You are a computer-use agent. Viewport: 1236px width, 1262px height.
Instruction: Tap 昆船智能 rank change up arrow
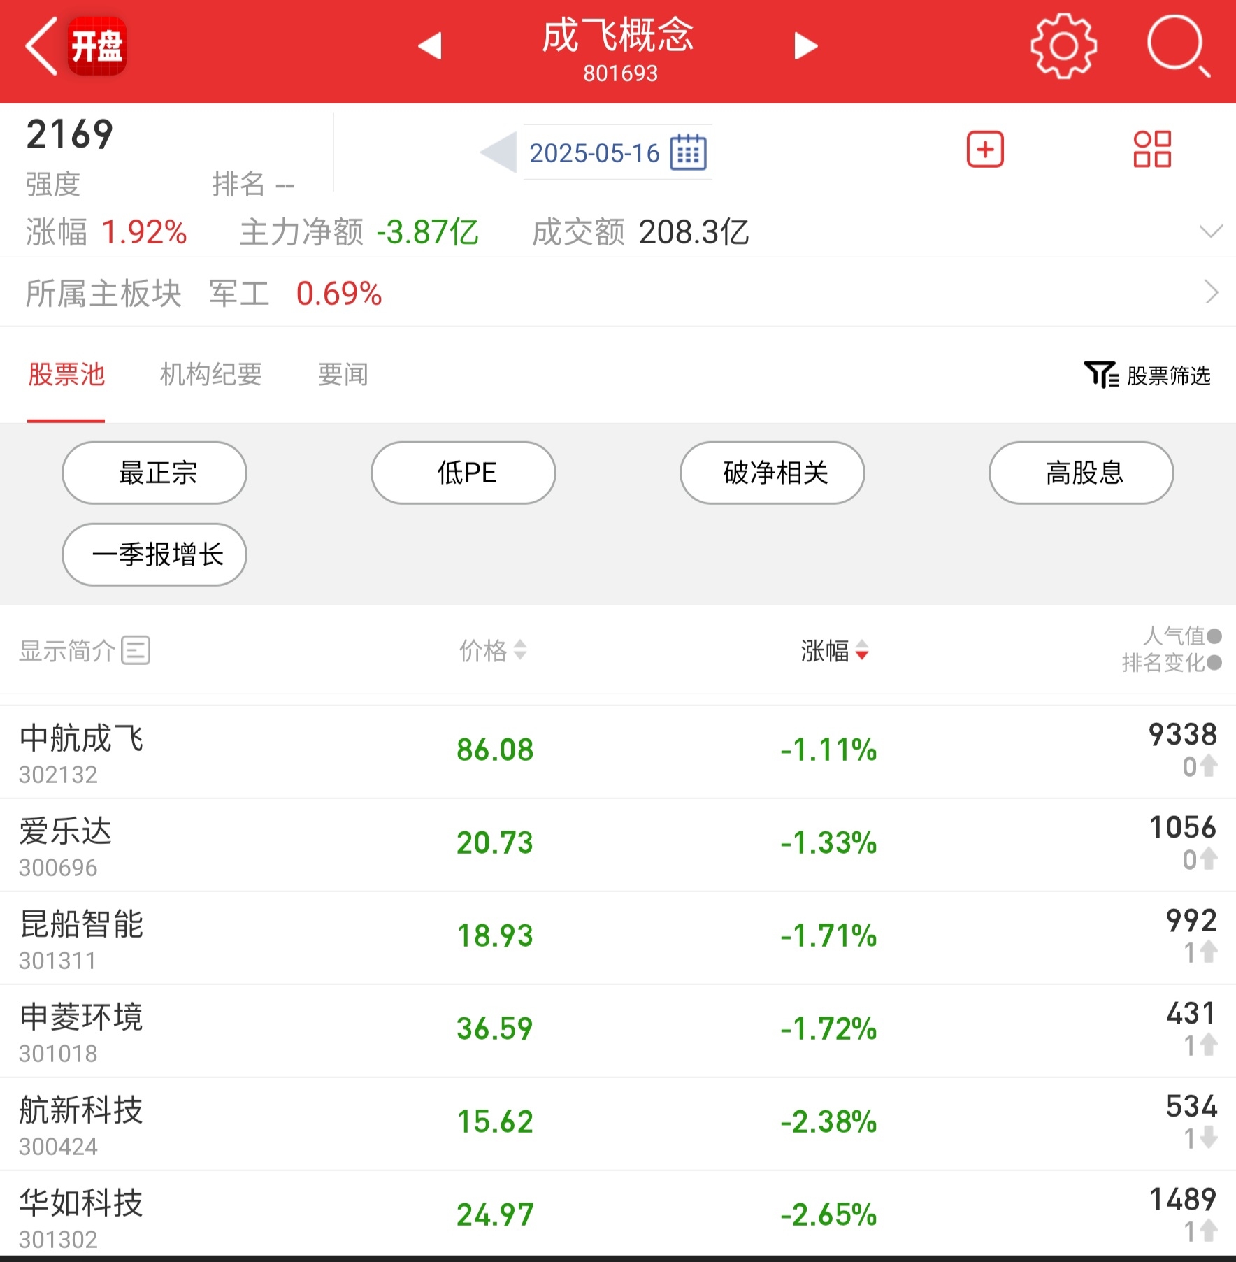pos(1209,952)
